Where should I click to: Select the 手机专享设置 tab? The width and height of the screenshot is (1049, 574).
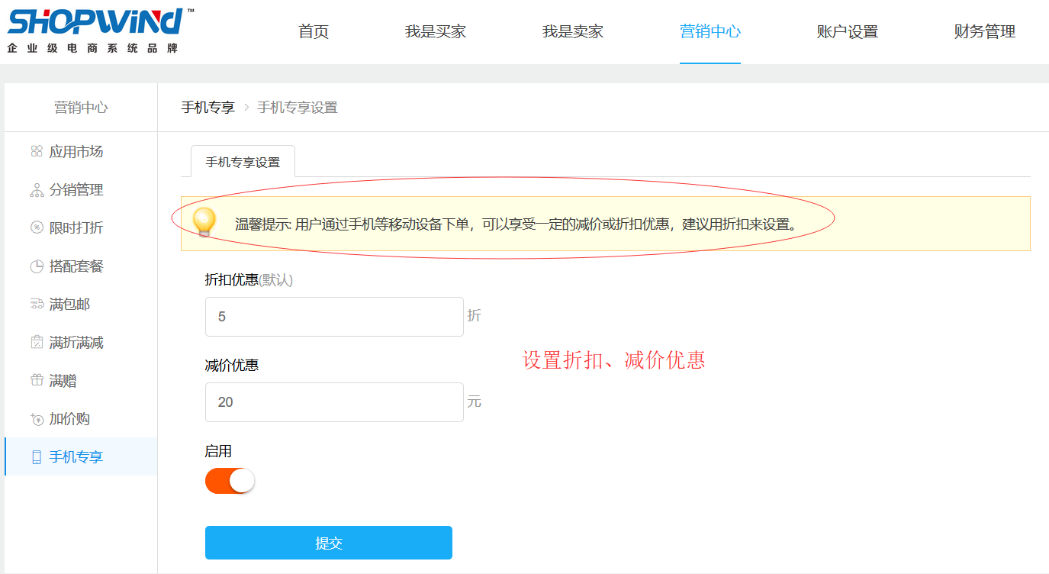click(243, 162)
